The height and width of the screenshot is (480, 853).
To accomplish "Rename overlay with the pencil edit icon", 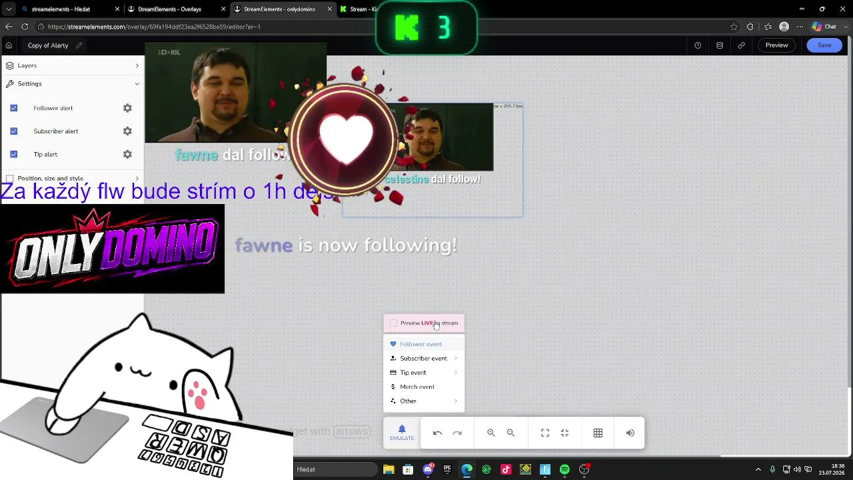I will coord(79,45).
